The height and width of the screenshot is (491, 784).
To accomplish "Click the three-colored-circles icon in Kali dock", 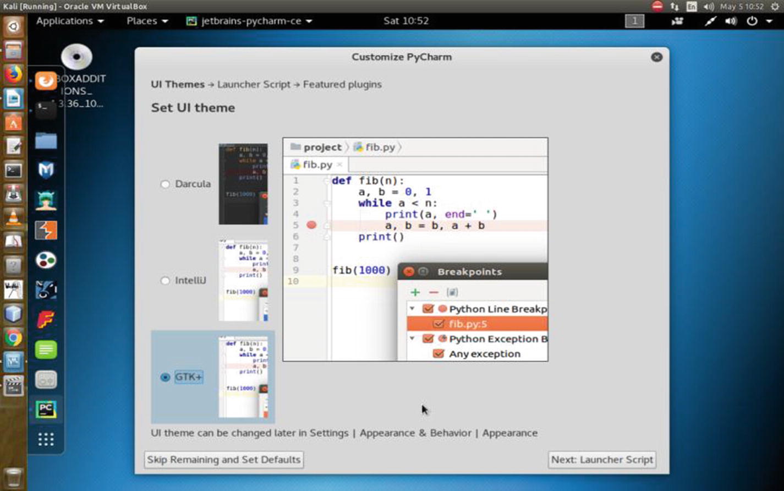I will [46, 260].
